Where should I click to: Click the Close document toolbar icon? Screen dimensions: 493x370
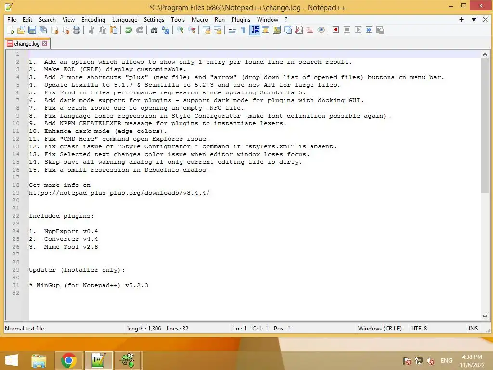[x=55, y=30]
